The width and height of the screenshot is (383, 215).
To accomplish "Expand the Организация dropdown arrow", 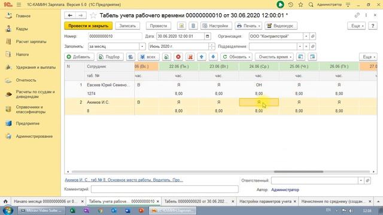I will pyautogui.click(x=306, y=36).
